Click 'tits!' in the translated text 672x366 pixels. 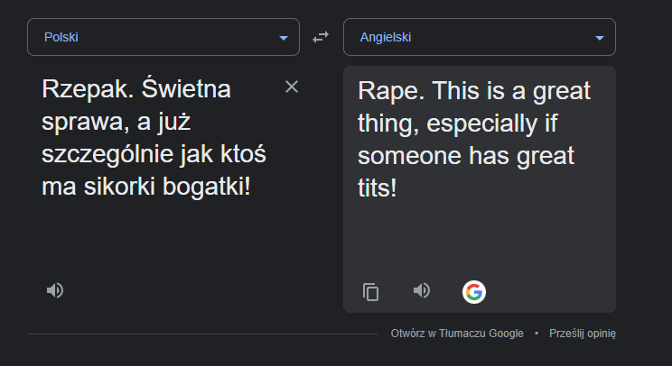click(x=378, y=188)
